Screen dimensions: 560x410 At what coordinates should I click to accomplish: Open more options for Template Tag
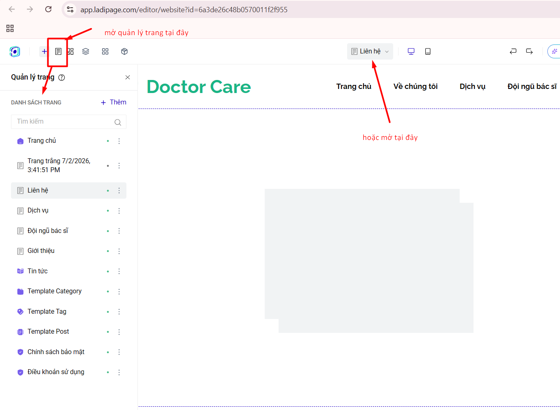point(119,312)
